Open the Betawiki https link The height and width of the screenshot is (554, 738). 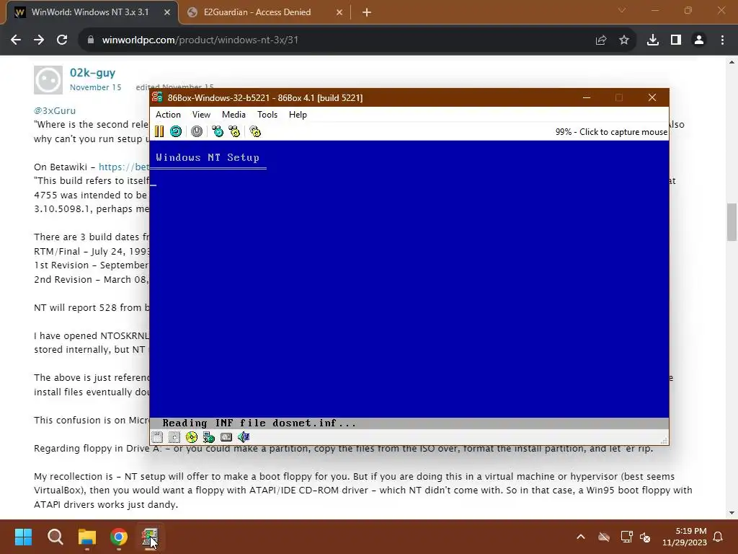pos(124,167)
